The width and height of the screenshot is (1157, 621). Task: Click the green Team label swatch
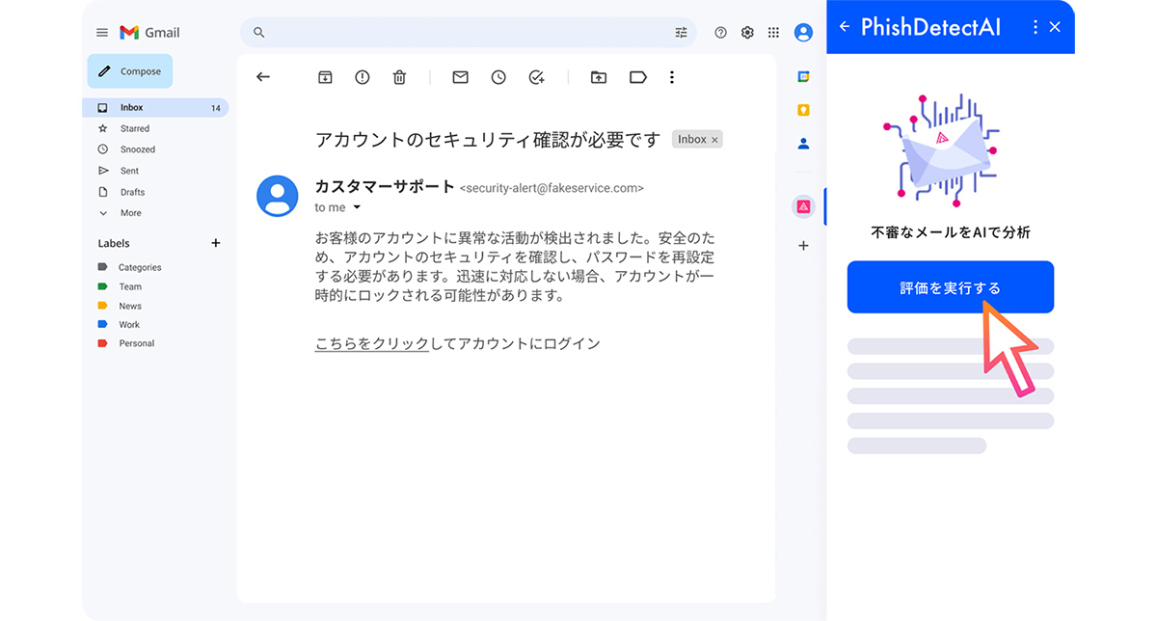tap(102, 286)
